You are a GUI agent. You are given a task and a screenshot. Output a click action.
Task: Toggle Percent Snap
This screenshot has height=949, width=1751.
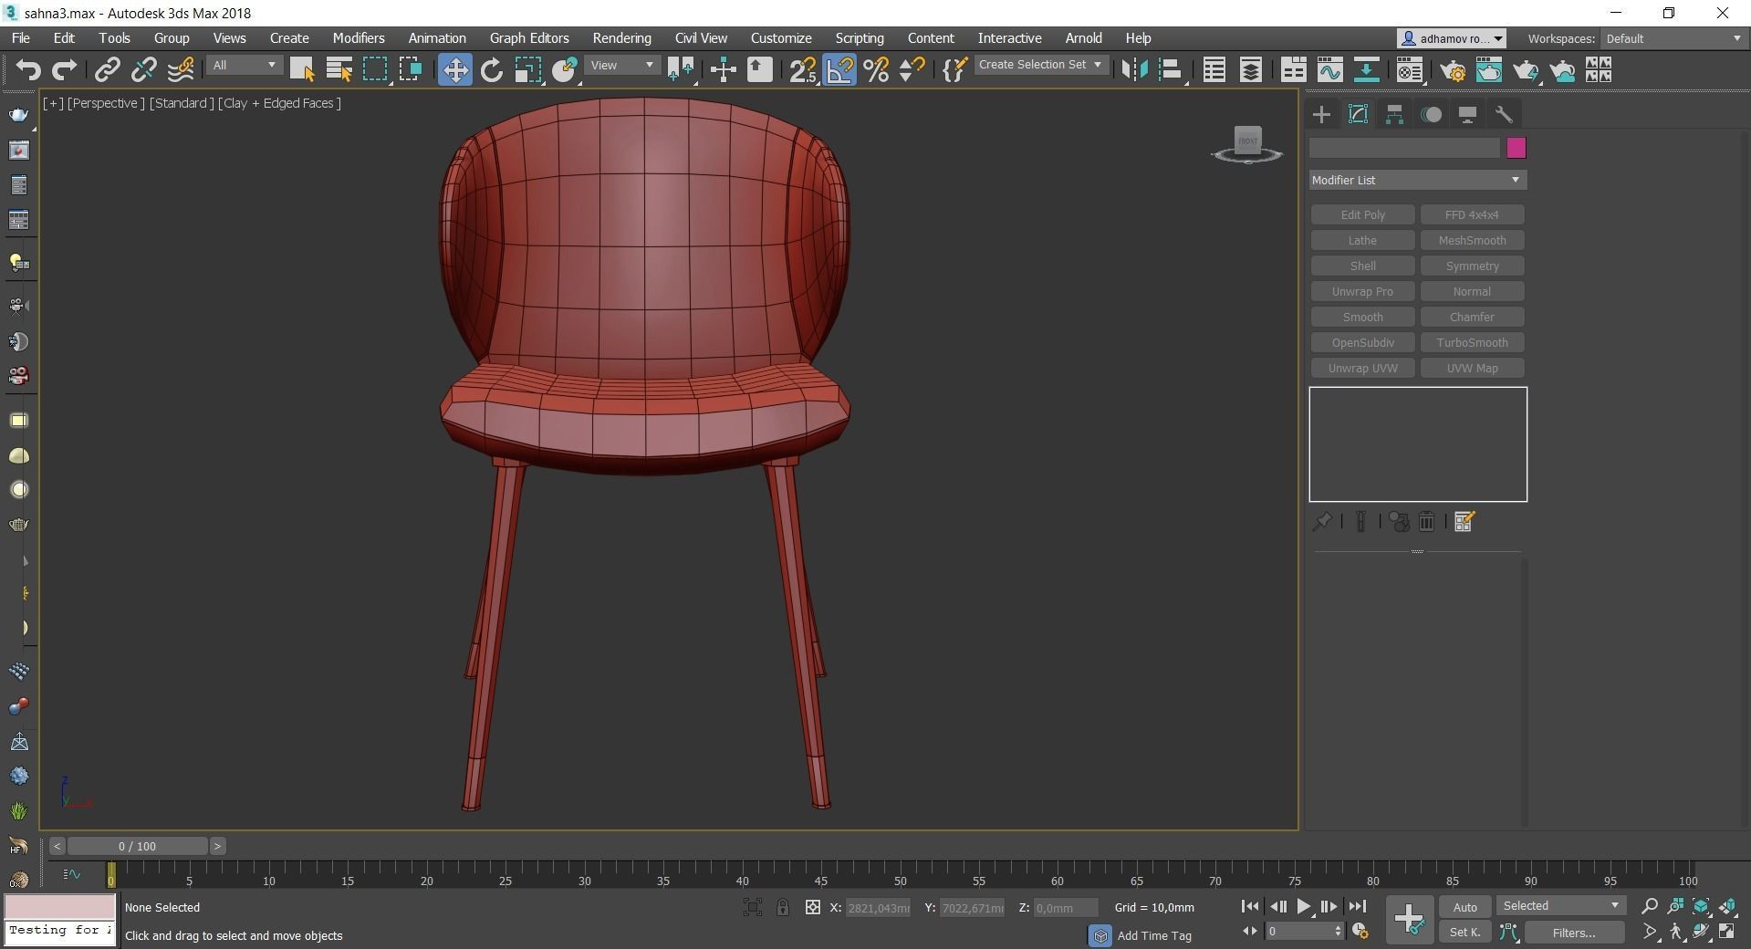[876, 69]
